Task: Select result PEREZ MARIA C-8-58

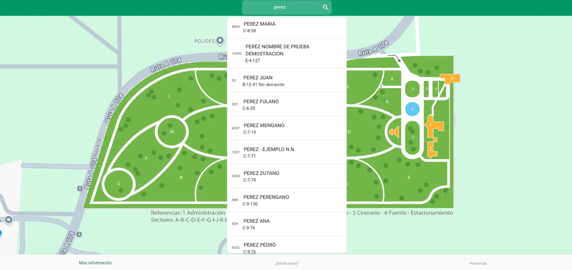Action: click(287, 27)
